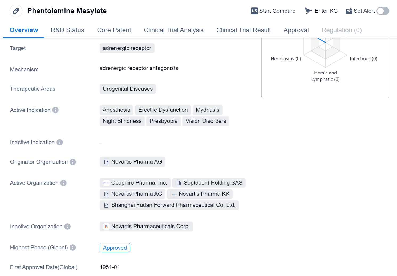Open the Clinical Trial Analysis tab
This screenshot has width=397, height=276.
173,30
